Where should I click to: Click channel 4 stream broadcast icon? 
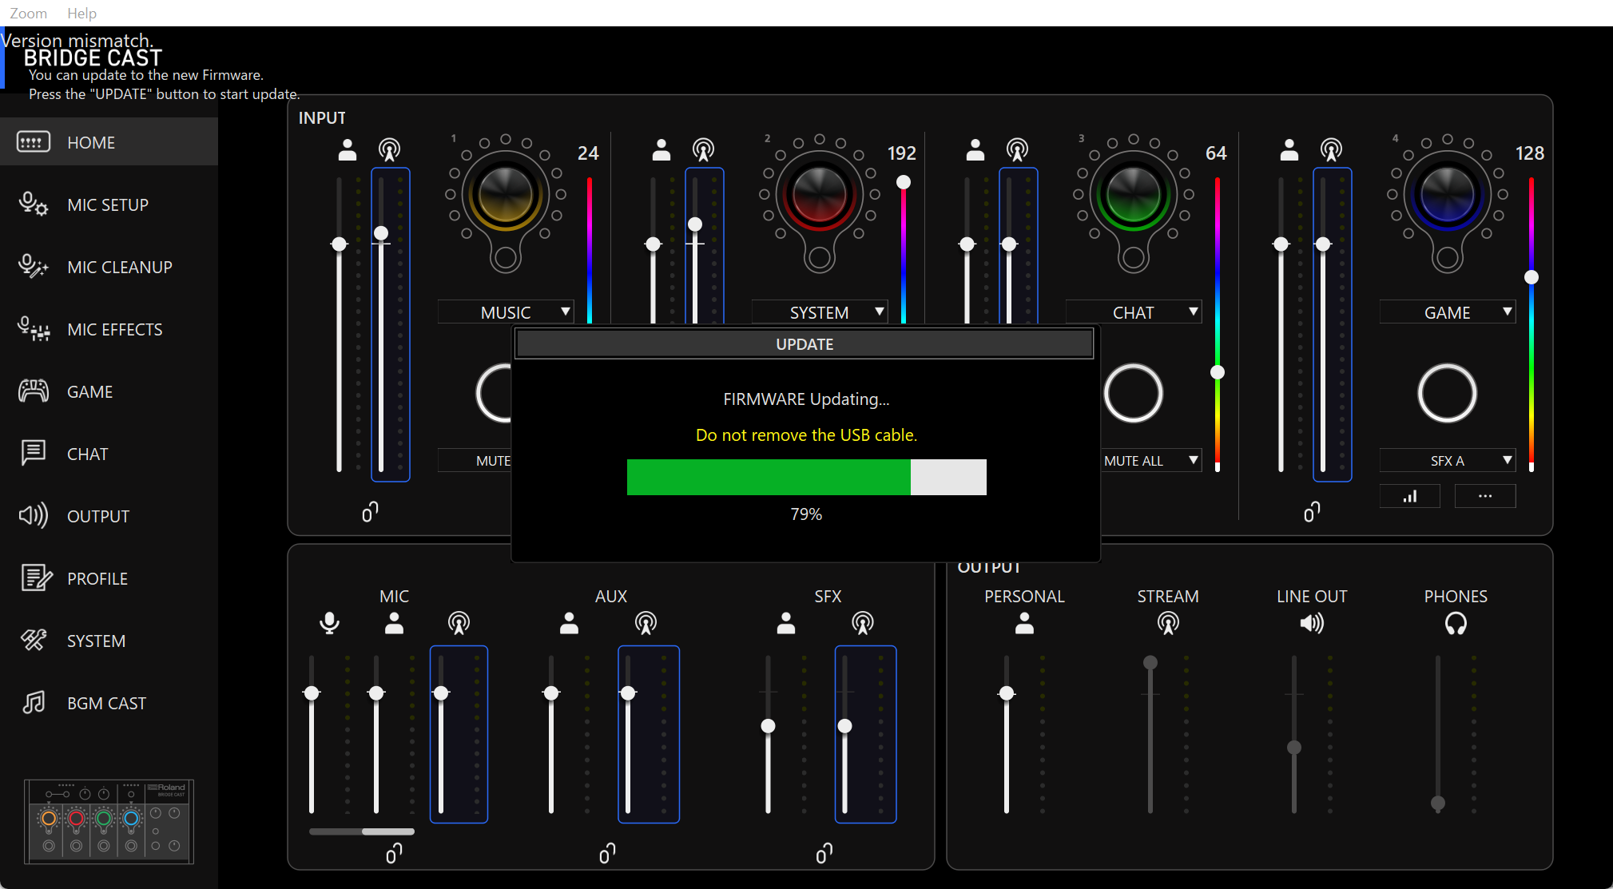coord(1331,149)
